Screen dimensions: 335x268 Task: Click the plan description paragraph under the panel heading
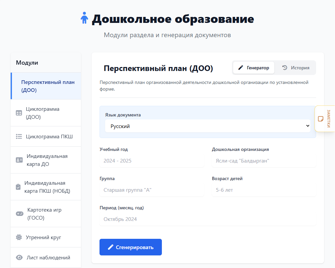click(204, 86)
